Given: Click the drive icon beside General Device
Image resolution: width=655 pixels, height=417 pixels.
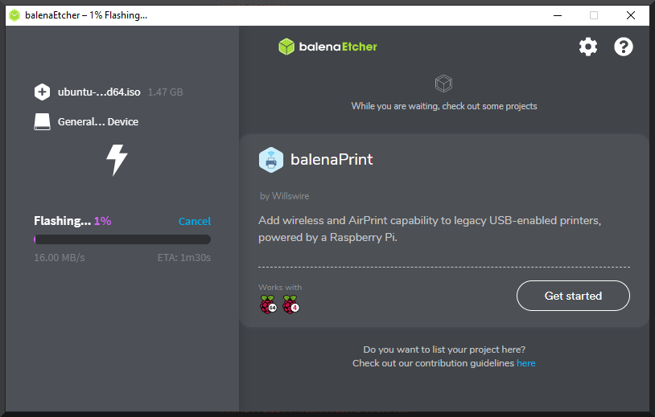Looking at the screenshot, I should (x=42, y=122).
